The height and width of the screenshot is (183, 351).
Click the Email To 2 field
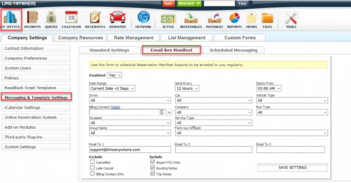point(213,150)
